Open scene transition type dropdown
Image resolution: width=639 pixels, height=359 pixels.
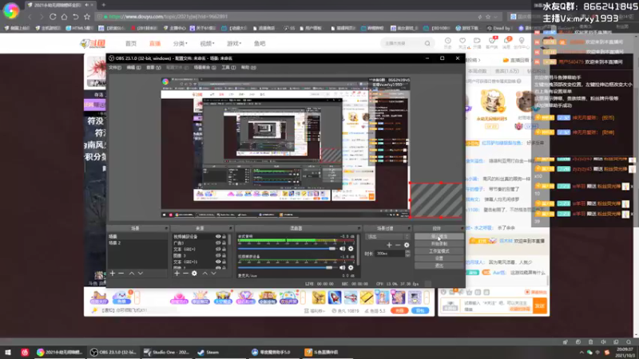coord(388,236)
